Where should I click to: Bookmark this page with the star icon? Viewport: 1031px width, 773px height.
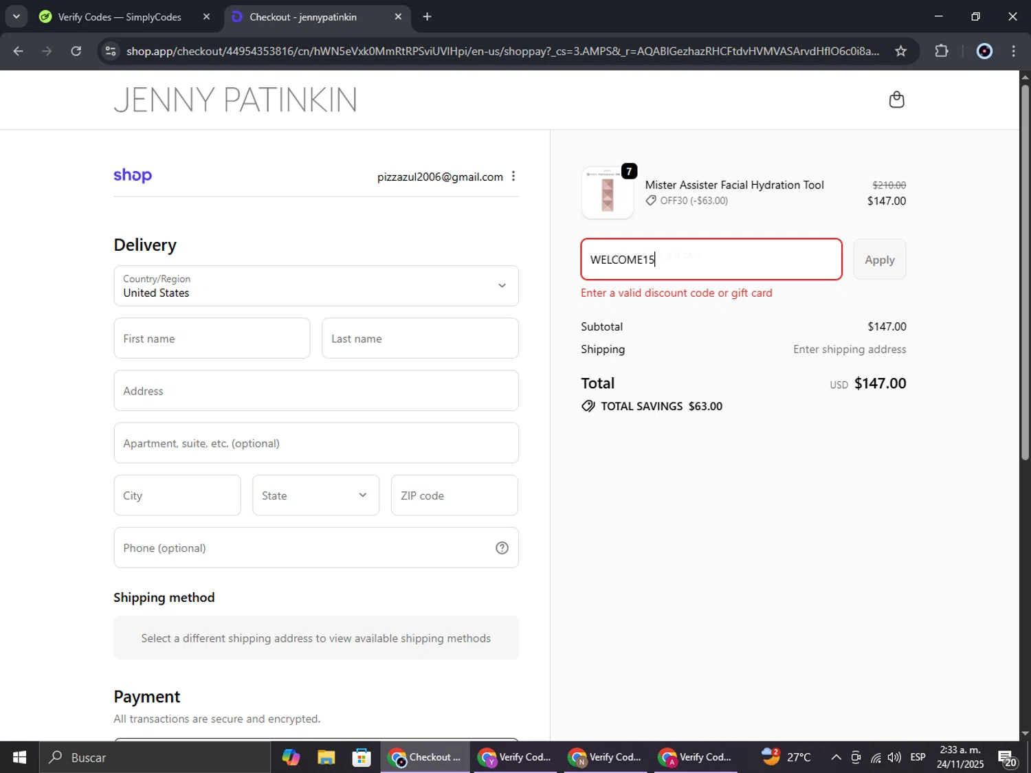coord(901,51)
